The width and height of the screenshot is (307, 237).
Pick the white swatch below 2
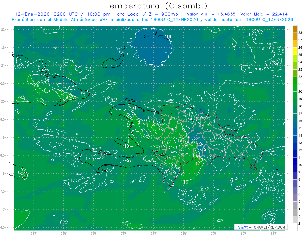click(295, 227)
